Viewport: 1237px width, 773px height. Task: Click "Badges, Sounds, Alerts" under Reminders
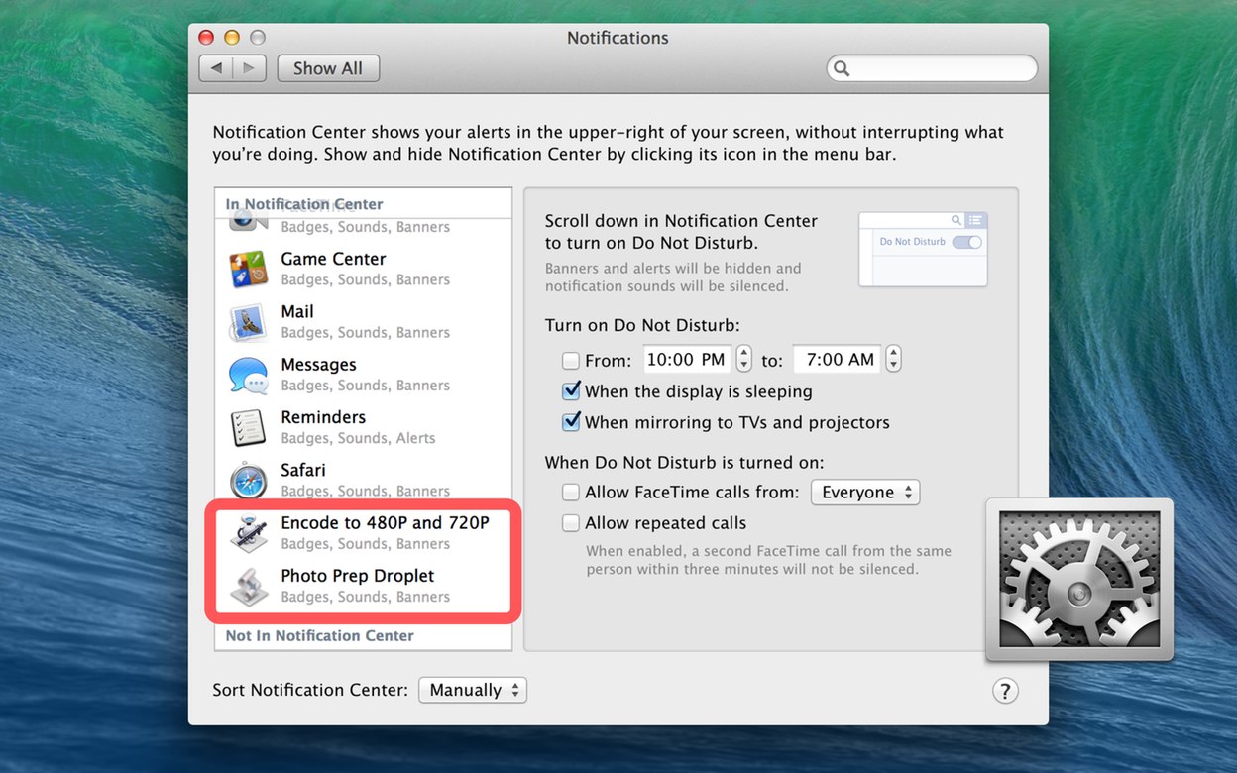[x=358, y=438]
